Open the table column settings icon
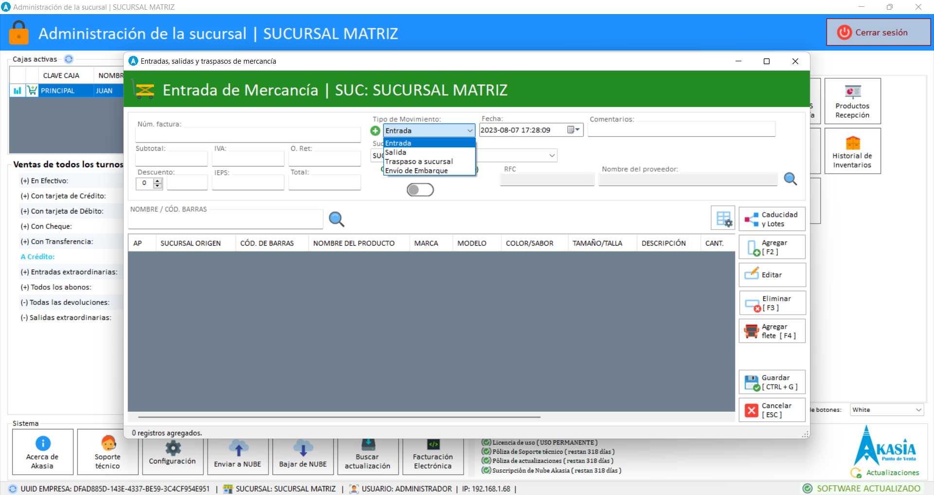Image resolution: width=934 pixels, height=495 pixels. 723,219
